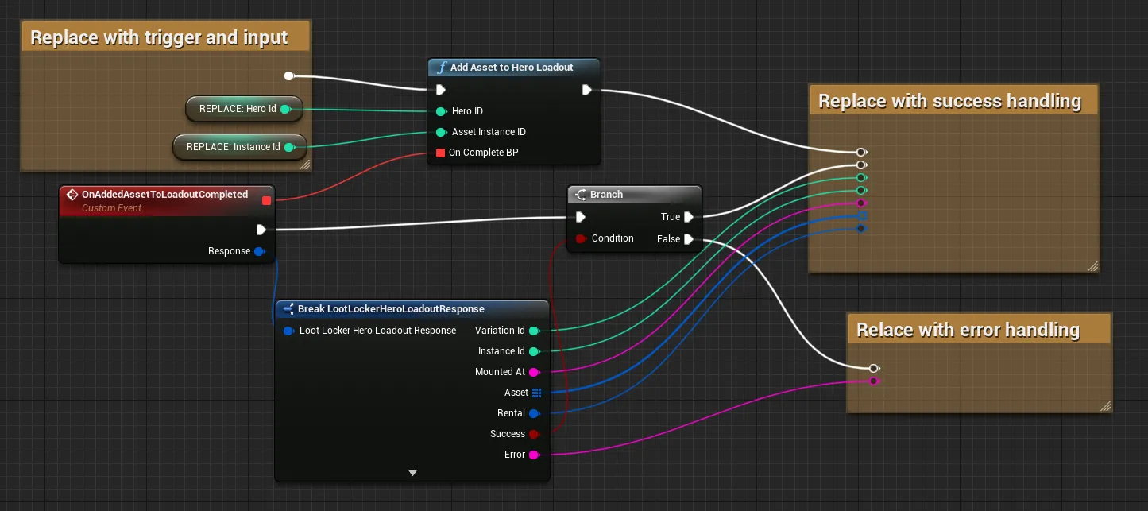The width and height of the screenshot is (1148, 511).
Task: Click the On Complete BP delegate pin
Action: click(x=440, y=153)
